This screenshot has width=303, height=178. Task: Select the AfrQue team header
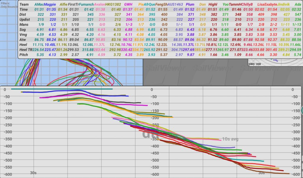(x=149, y=4)
